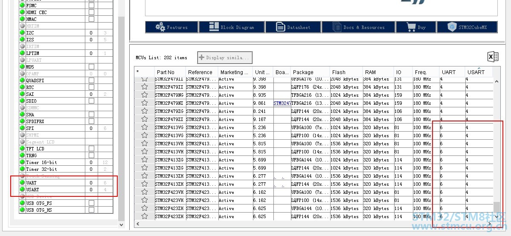Star the STM32F413ZH LQFP144 row
The width and height of the screenshot is (511, 236).
[x=145, y=184]
